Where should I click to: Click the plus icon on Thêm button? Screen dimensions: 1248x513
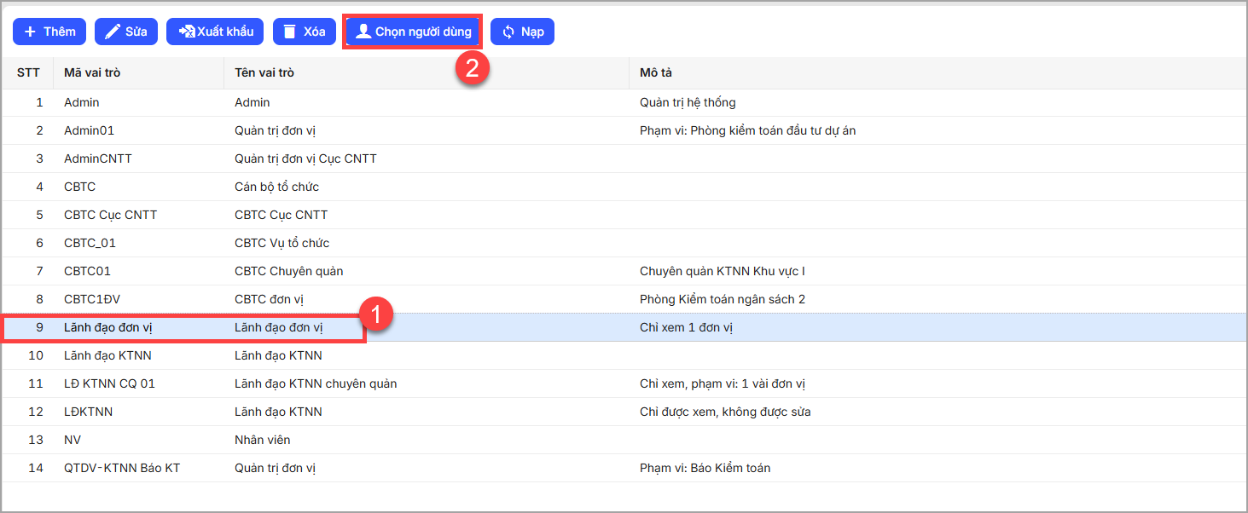[30, 32]
